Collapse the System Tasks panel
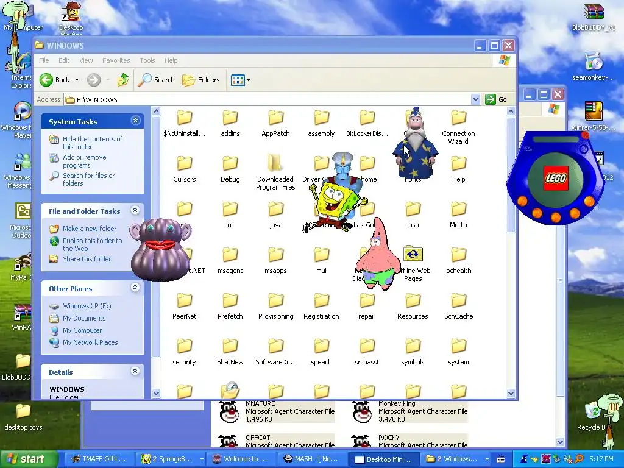 (135, 121)
